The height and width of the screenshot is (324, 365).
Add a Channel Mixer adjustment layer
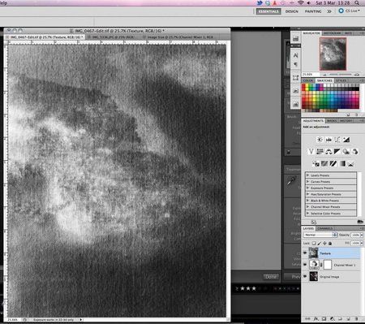tap(355, 152)
